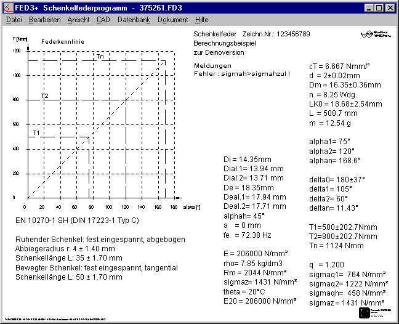The width and height of the screenshot is (399, 324).
Task: Click the 'Dial.1= 13.94 mm' value
Action: click(254, 169)
